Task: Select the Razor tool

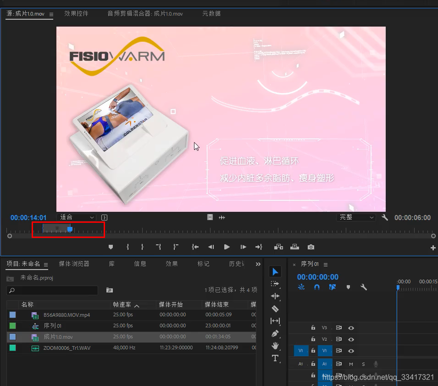Action: point(275,309)
